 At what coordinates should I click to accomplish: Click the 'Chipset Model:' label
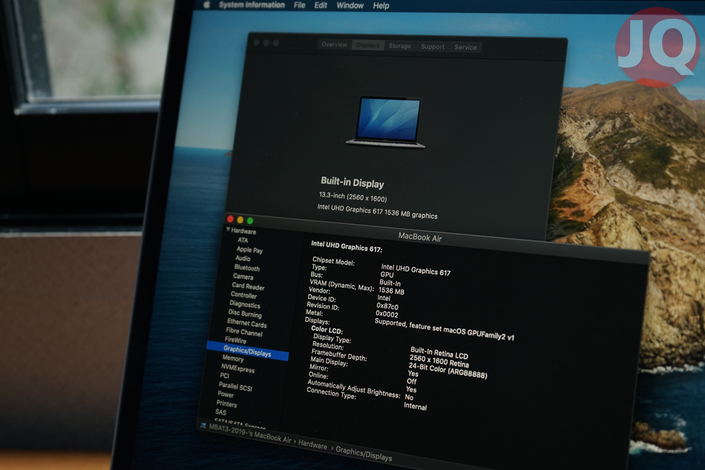tap(334, 261)
